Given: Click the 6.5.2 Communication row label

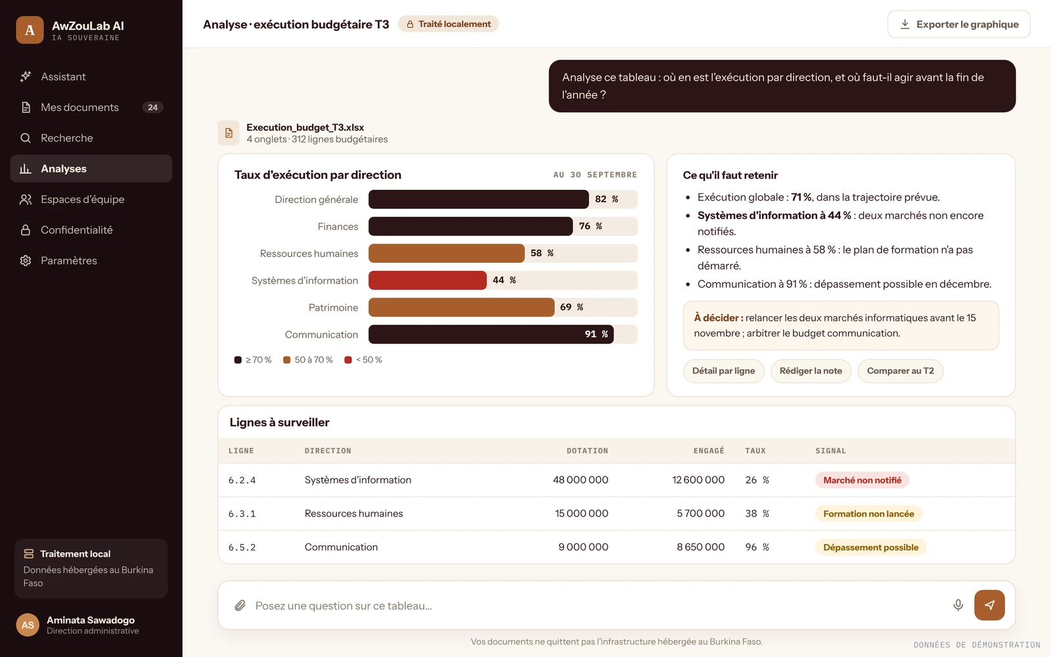Looking at the screenshot, I should pyautogui.click(x=341, y=547).
